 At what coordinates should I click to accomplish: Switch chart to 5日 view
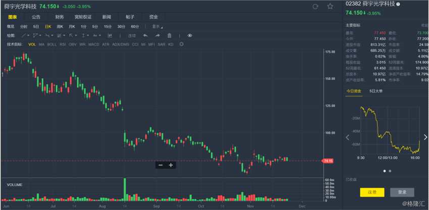[x=36, y=27]
